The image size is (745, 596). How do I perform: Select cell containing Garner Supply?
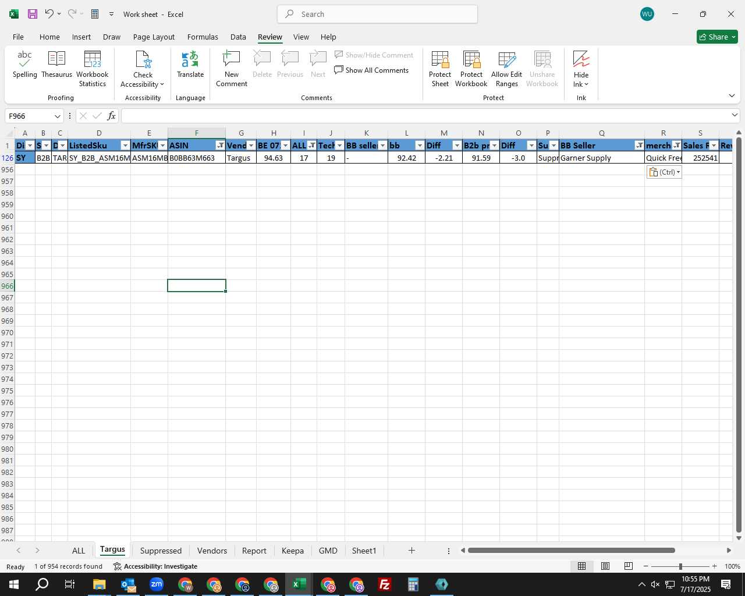tap(601, 158)
